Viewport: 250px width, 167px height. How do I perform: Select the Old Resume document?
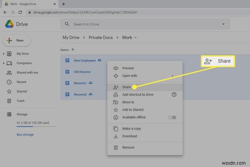82,72
